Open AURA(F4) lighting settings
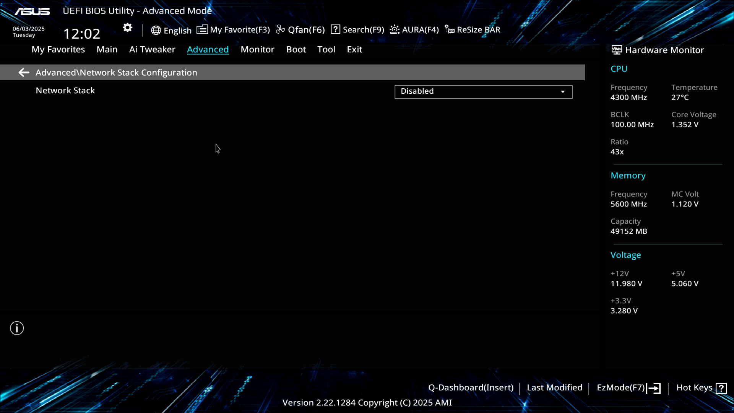 [x=414, y=30]
